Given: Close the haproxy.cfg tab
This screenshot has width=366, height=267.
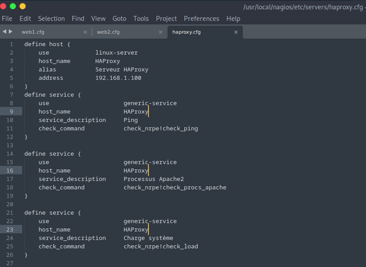Looking at the screenshot, I should pyautogui.click(x=236, y=32).
